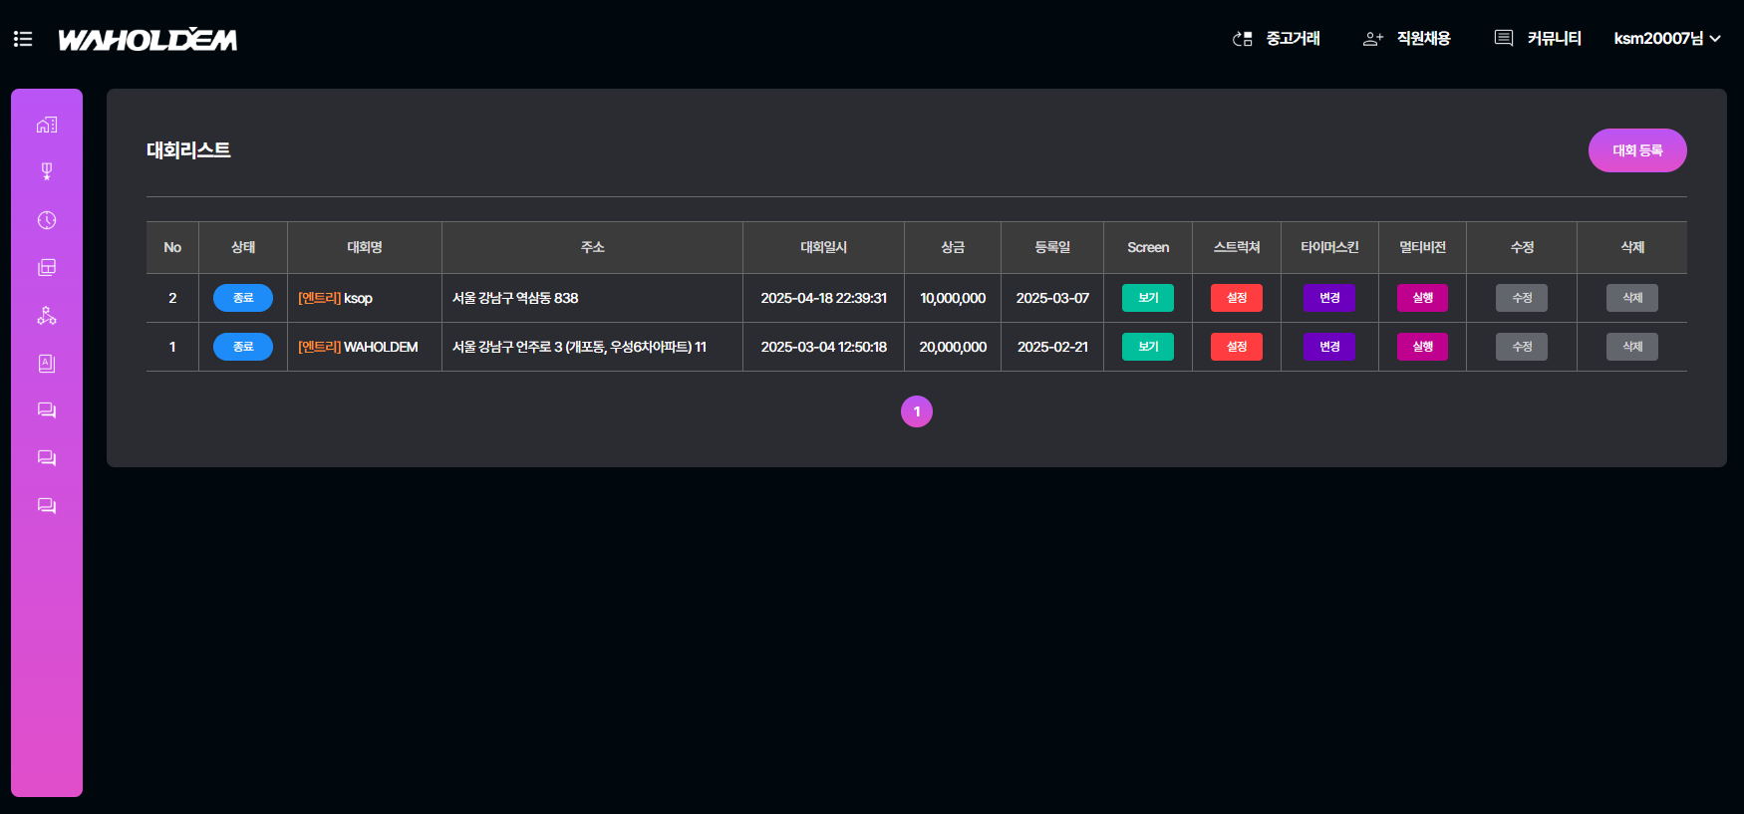Viewport: 1744px width, 814px height.
Task: Open the 커뮤니티 menu
Action: pos(1539,39)
